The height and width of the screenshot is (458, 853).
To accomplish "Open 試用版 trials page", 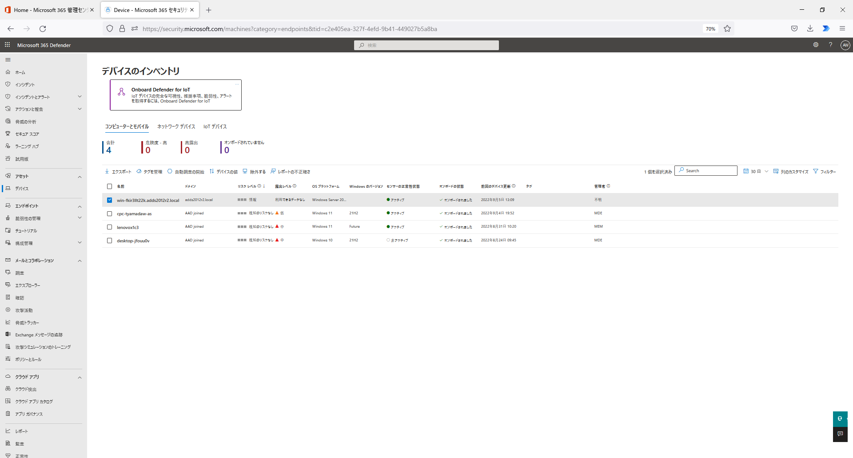I will 22,159.
